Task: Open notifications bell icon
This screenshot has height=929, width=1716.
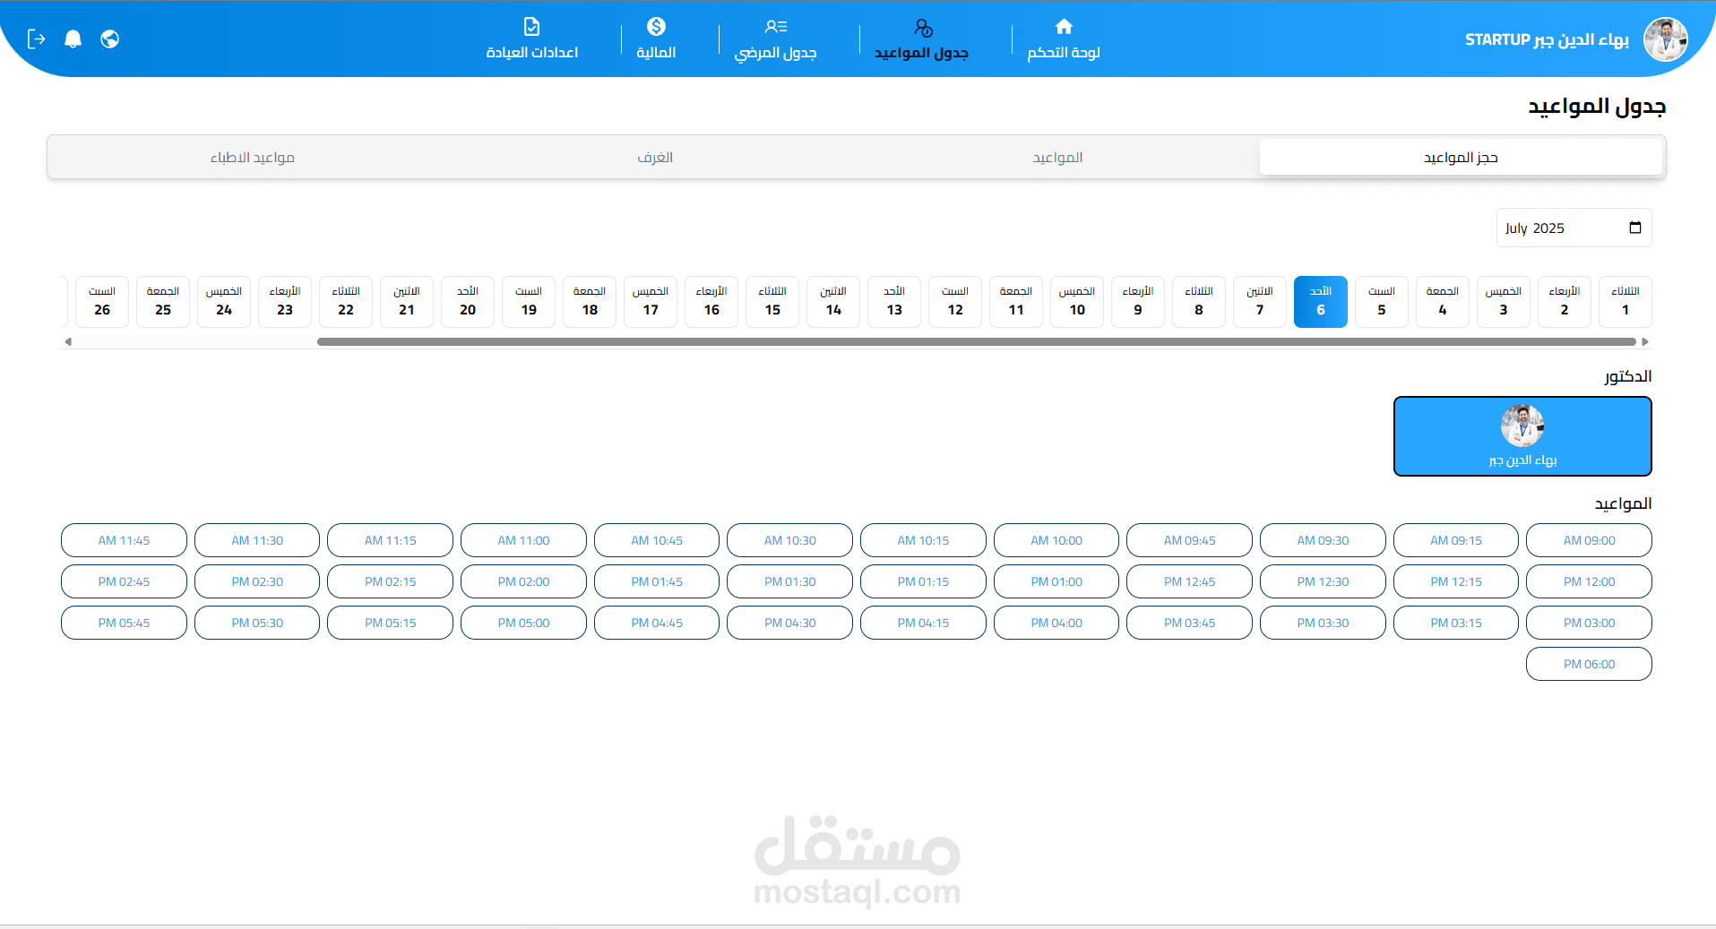Action: click(73, 39)
